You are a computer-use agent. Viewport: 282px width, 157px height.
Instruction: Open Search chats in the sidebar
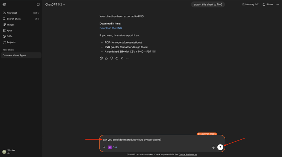click(21, 19)
